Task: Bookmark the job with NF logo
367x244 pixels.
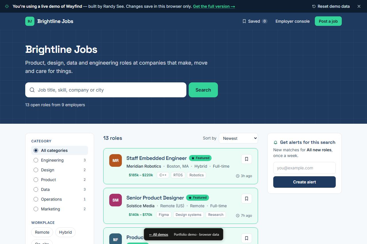Action: (247, 238)
